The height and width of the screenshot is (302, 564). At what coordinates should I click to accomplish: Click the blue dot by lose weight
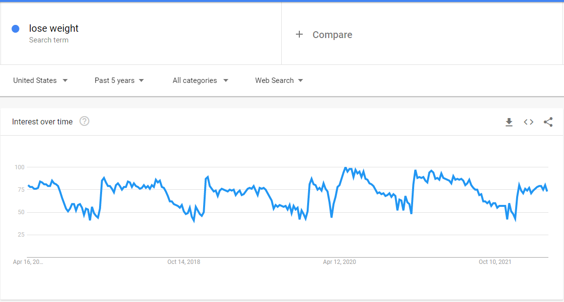coord(15,29)
